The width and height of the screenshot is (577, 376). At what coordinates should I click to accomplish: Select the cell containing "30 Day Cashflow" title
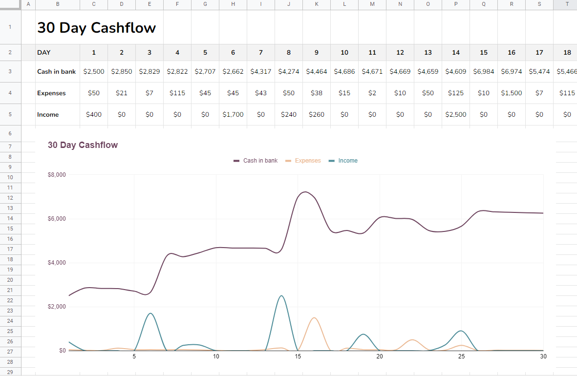point(96,28)
